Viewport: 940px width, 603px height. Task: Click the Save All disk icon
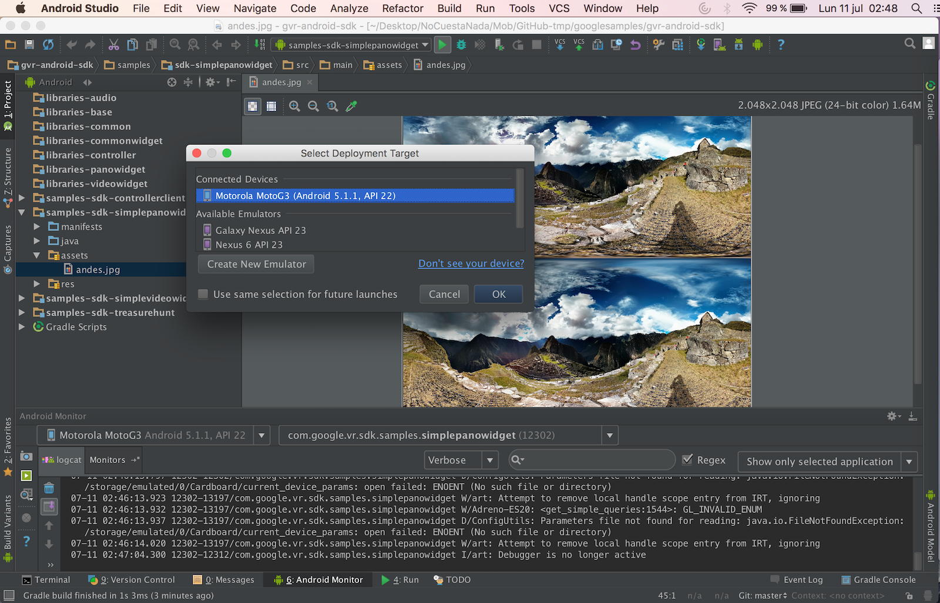[29, 45]
